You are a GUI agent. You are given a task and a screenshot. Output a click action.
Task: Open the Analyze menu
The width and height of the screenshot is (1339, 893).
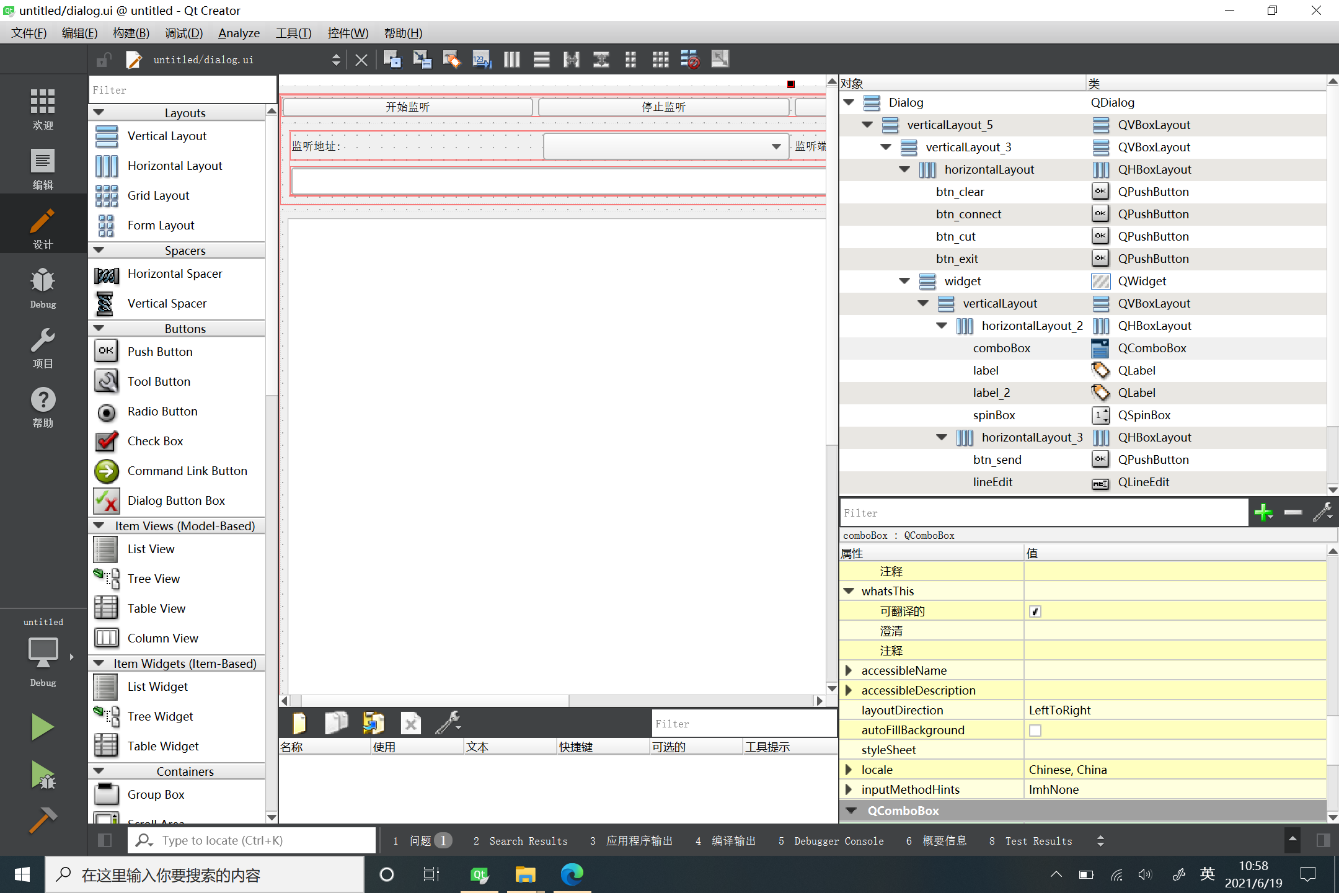(x=239, y=33)
